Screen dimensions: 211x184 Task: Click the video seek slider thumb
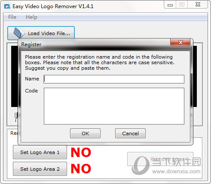(x=16, y=116)
